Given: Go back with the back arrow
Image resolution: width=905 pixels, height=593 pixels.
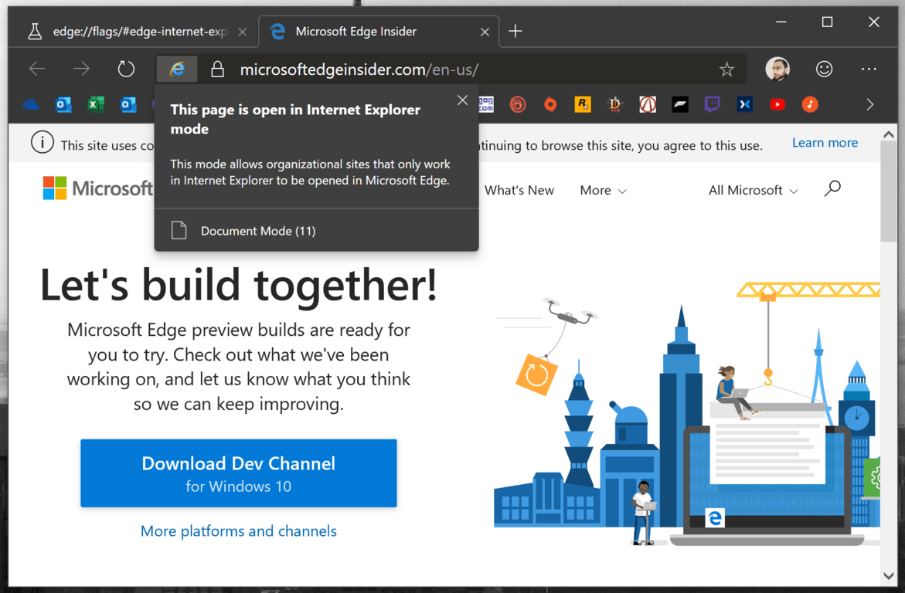Looking at the screenshot, I should (37, 69).
